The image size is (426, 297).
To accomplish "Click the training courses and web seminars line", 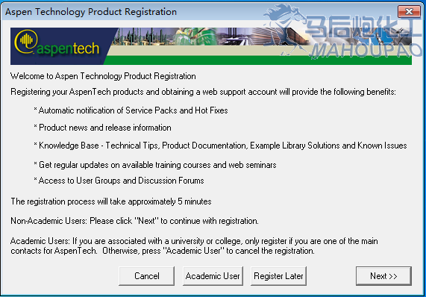I will click(x=155, y=165).
